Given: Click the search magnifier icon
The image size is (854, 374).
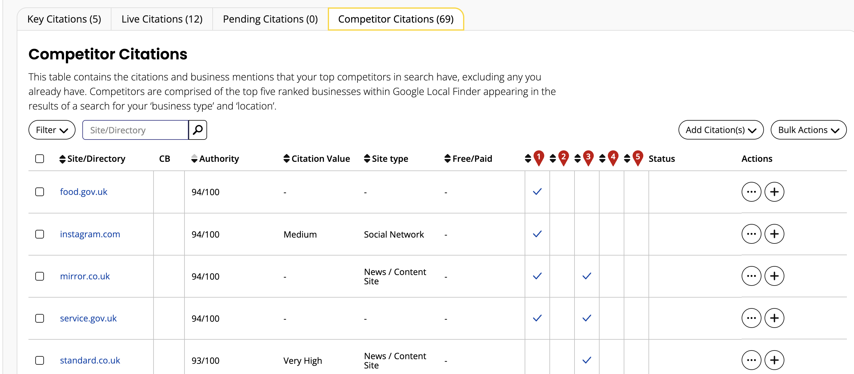Looking at the screenshot, I should tap(197, 130).
